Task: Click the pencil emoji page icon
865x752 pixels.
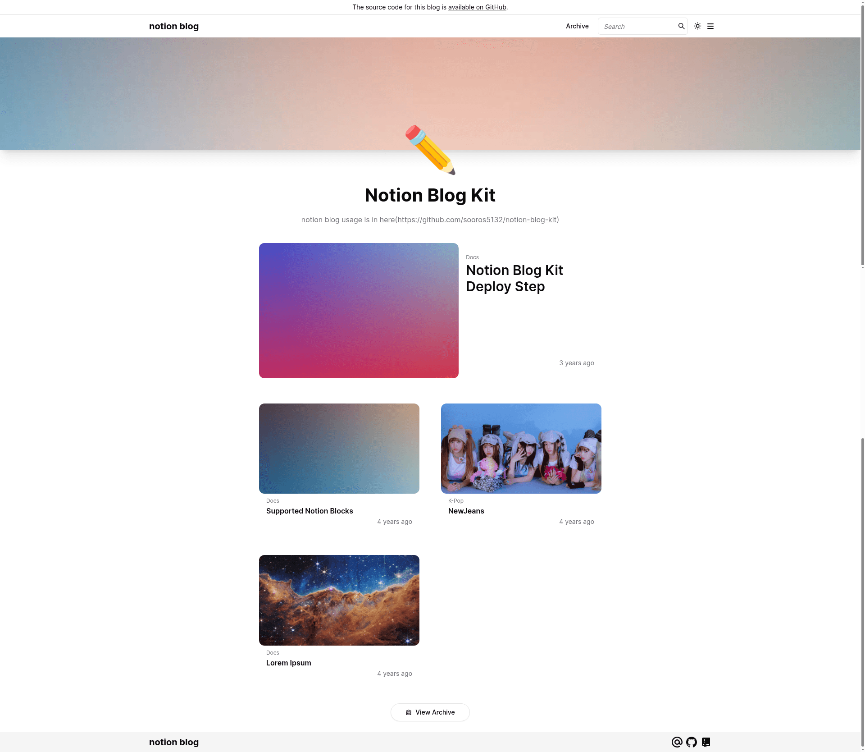Action: 430,150
